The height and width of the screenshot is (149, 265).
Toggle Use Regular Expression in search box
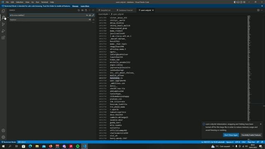93,15
